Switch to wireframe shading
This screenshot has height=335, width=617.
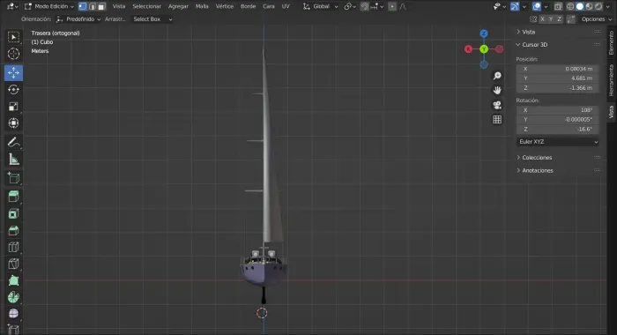tap(569, 6)
